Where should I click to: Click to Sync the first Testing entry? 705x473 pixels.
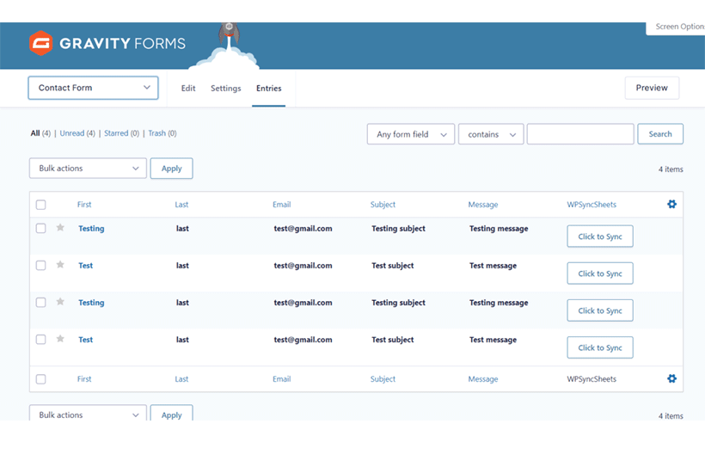pos(600,236)
